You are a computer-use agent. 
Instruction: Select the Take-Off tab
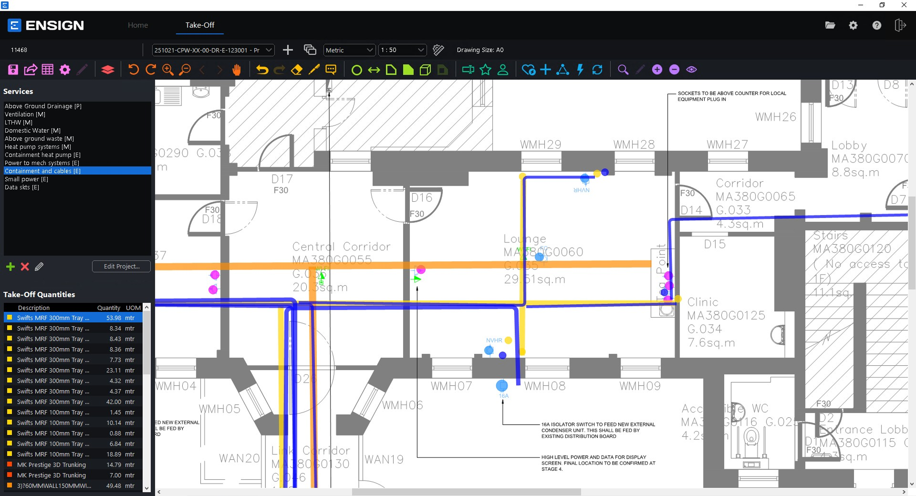tap(199, 25)
